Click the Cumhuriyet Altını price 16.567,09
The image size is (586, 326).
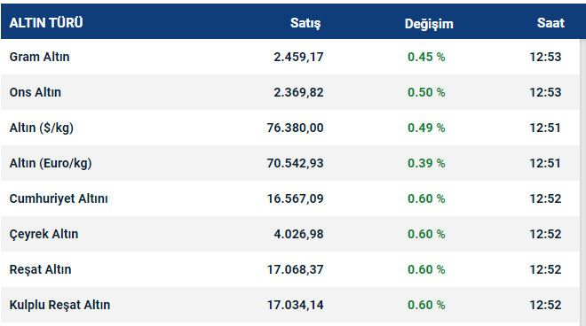[296, 198]
